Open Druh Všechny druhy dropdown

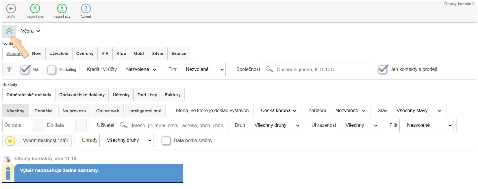pos(274,125)
